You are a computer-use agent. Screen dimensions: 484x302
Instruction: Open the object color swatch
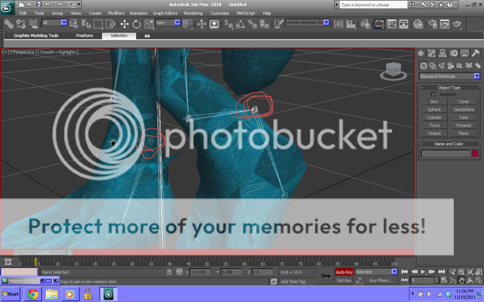click(475, 153)
